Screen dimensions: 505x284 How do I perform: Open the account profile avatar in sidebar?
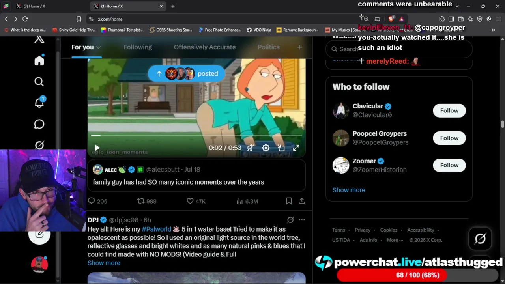coord(39,264)
